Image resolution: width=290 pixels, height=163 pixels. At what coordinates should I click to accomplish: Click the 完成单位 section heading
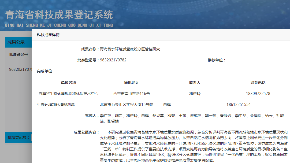coord(44,71)
